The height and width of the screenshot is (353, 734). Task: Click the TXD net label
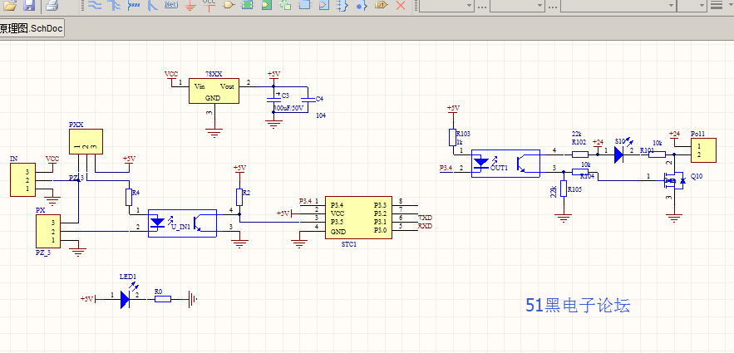(x=425, y=218)
